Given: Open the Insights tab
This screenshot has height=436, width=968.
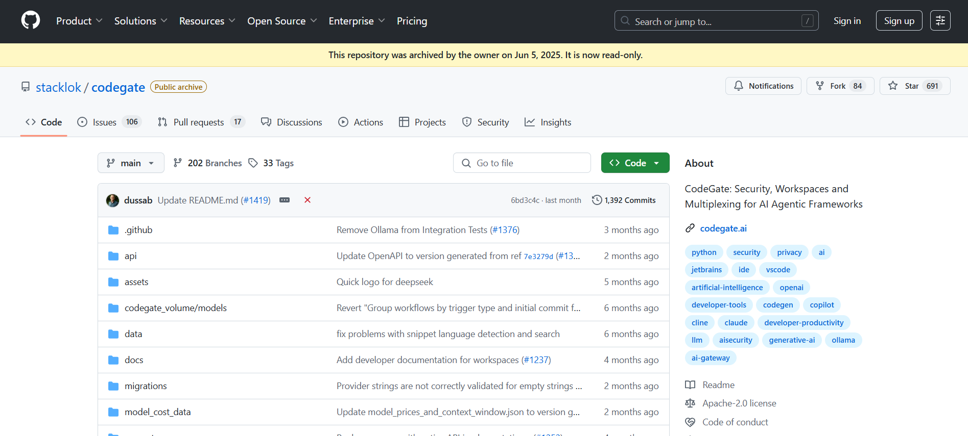Looking at the screenshot, I should [548, 122].
